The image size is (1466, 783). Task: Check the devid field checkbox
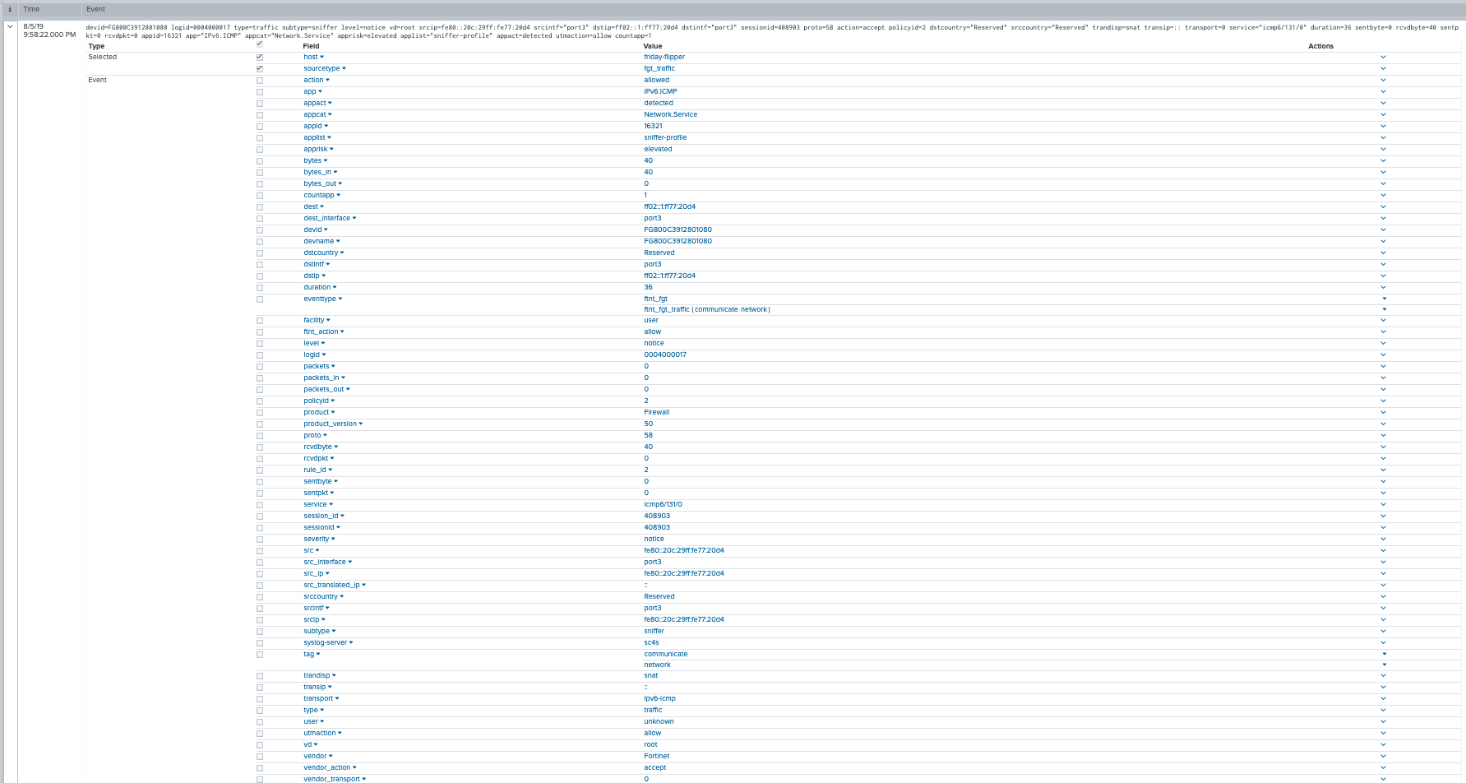(x=260, y=230)
